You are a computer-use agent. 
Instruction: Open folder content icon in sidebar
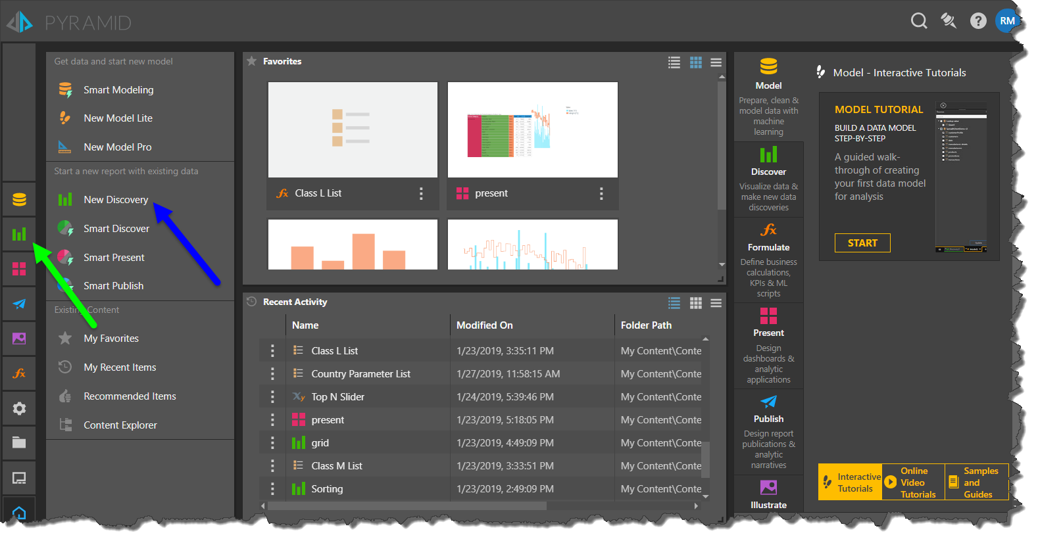(x=19, y=443)
